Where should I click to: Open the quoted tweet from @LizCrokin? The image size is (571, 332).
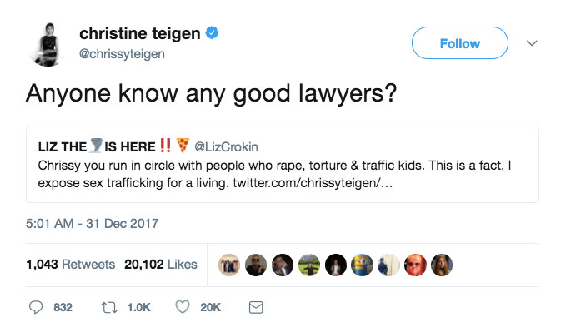pyautogui.click(x=283, y=165)
